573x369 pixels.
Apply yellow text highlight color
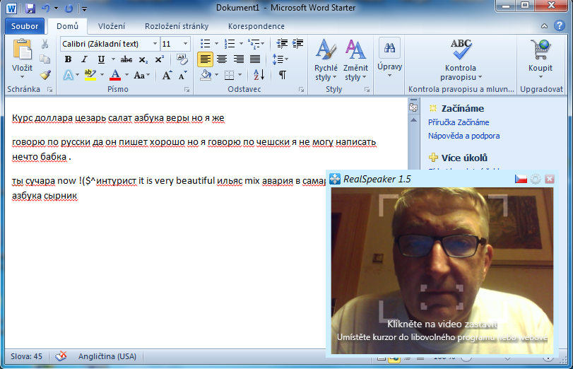click(90, 75)
